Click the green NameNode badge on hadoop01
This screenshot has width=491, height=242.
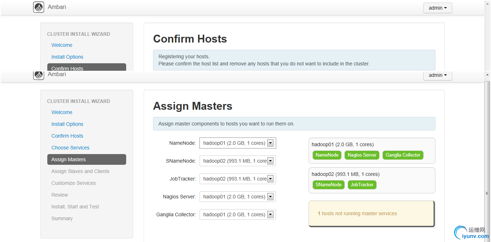click(x=327, y=155)
